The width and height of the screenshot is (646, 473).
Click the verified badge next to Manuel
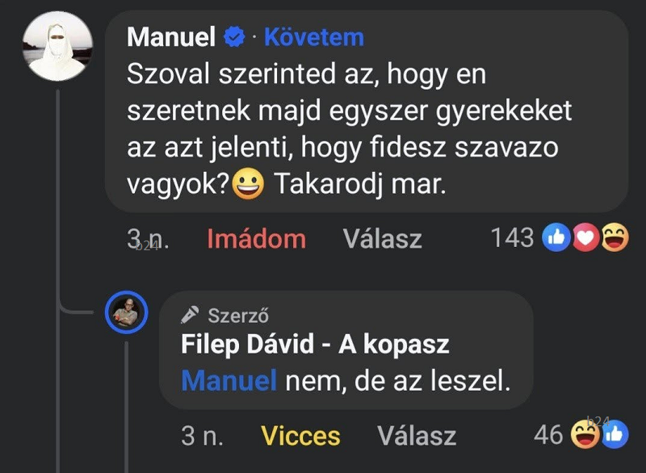(235, 37)
